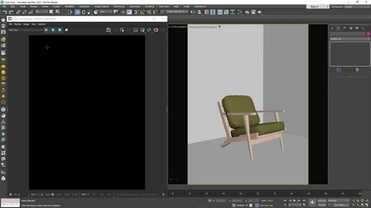Image resolution: width=371 pixels, height=208 pixels.
Task: Open the selection filter dropdown
Action: 41,12
